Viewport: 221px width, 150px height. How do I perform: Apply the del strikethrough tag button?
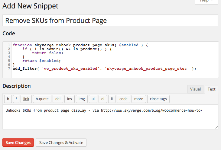coord(57,99)
